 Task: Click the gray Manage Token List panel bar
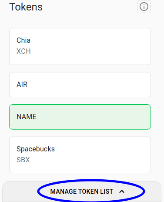pos(82,192)
